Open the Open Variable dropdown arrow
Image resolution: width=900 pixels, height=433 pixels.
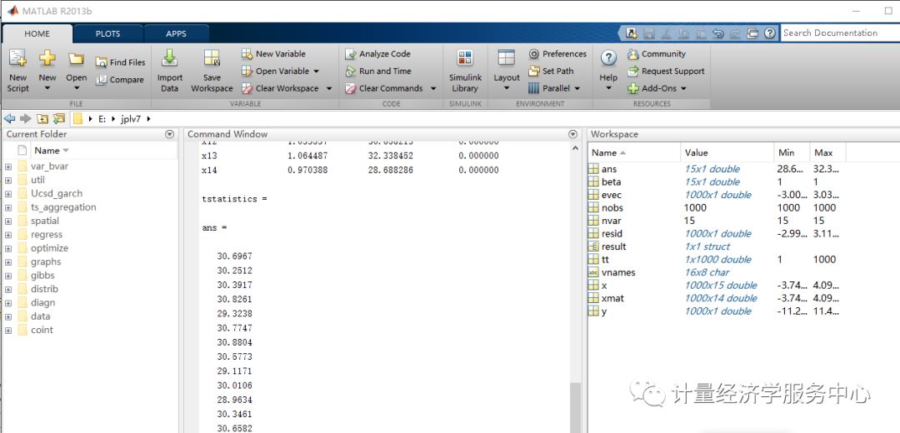coord(317,71)
